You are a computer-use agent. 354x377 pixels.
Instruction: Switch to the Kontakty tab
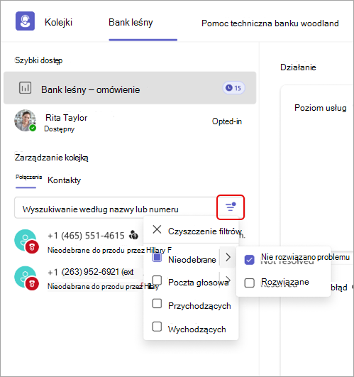(64, 180)
